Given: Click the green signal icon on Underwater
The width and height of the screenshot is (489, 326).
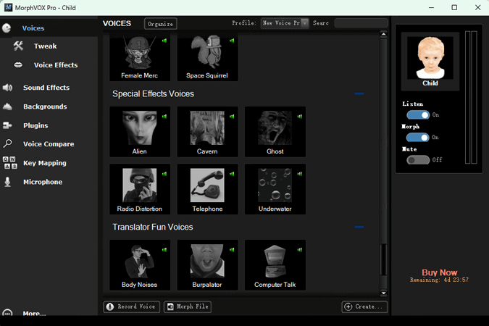Looking at the screenshot, I should click(300, 174).
